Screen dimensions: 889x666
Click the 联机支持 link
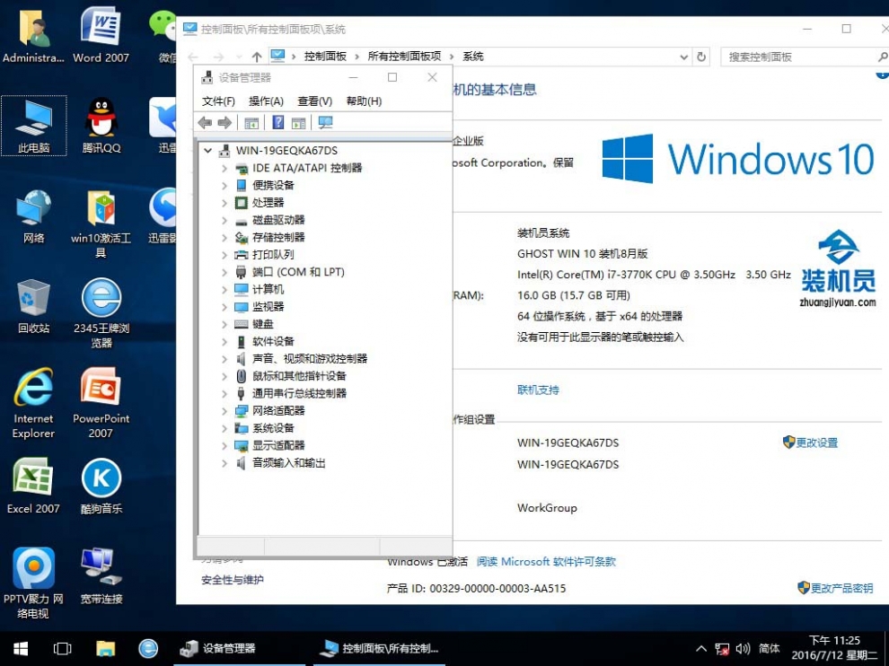538,390
